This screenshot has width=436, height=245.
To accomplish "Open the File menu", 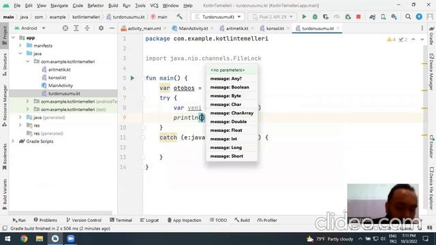I will pyautogui.click(x=17, y=5).
